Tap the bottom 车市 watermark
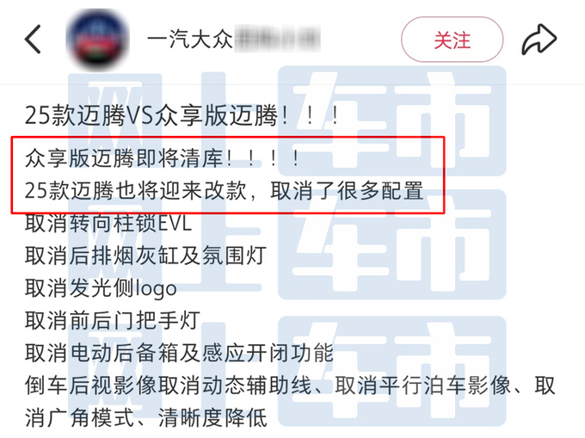The height and width of the screenshot is (438, 585). point(391,371)
